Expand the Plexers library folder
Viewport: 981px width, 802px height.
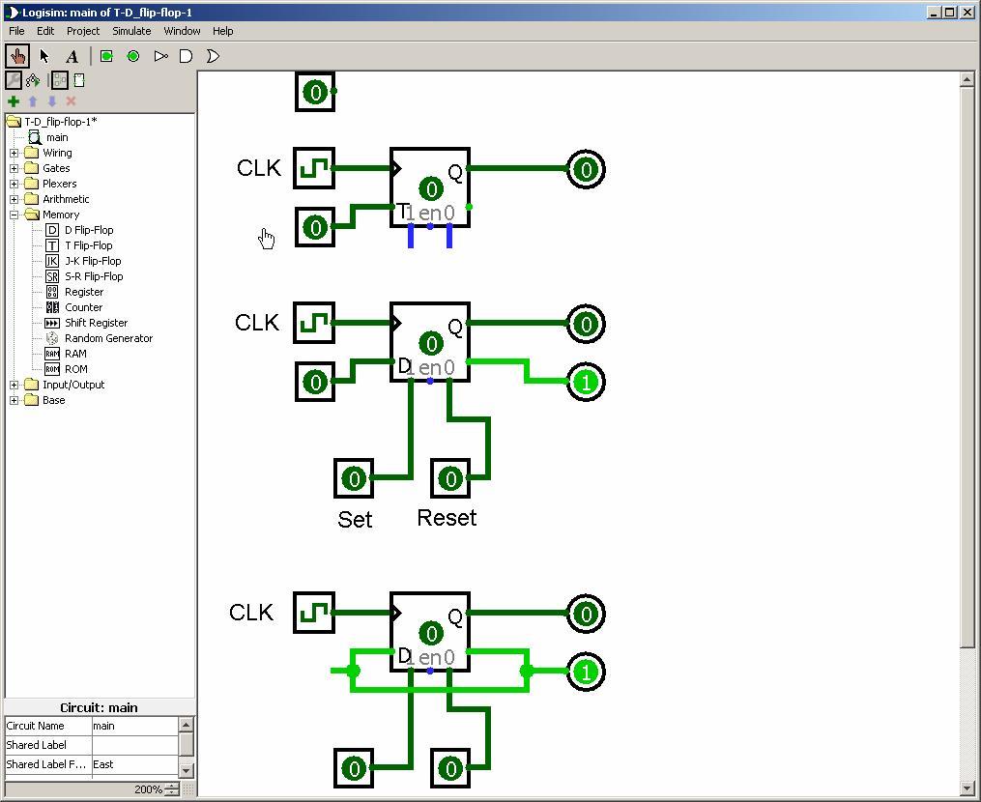(14, 184)
